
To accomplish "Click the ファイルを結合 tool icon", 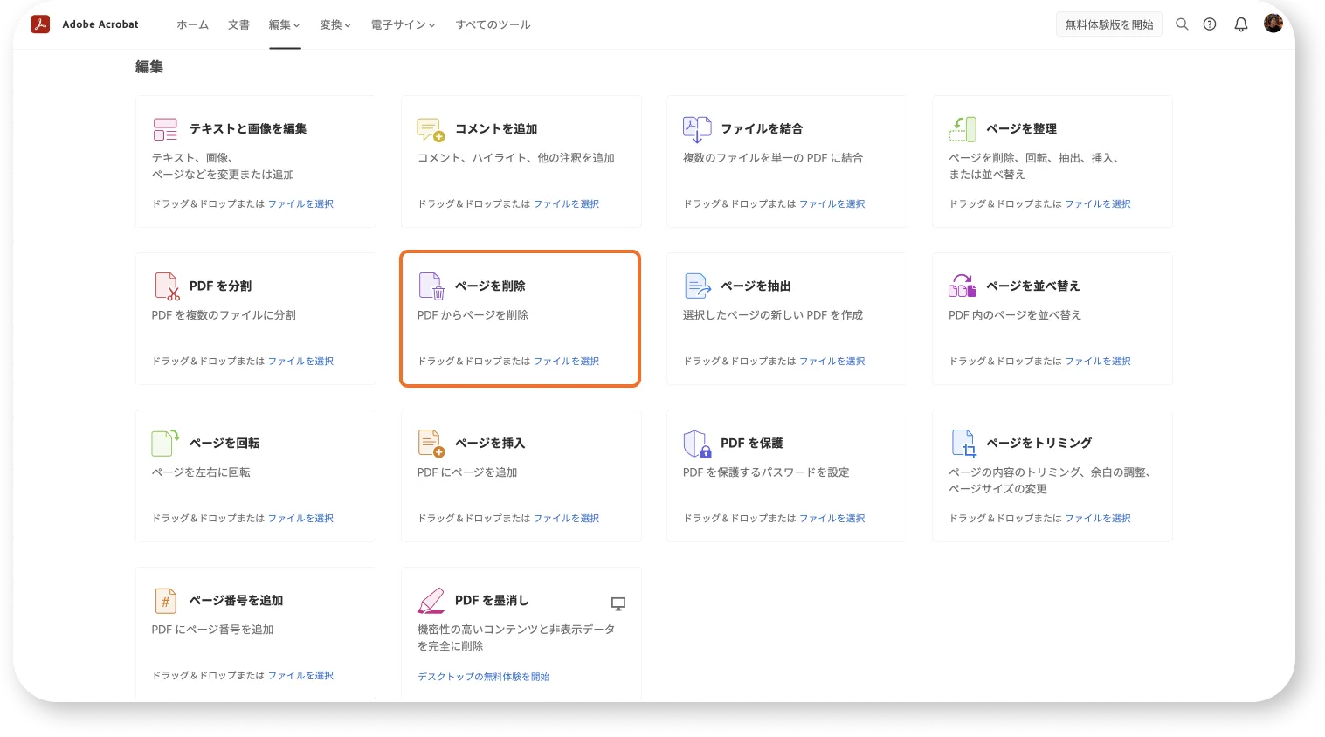I will point(697,129).
